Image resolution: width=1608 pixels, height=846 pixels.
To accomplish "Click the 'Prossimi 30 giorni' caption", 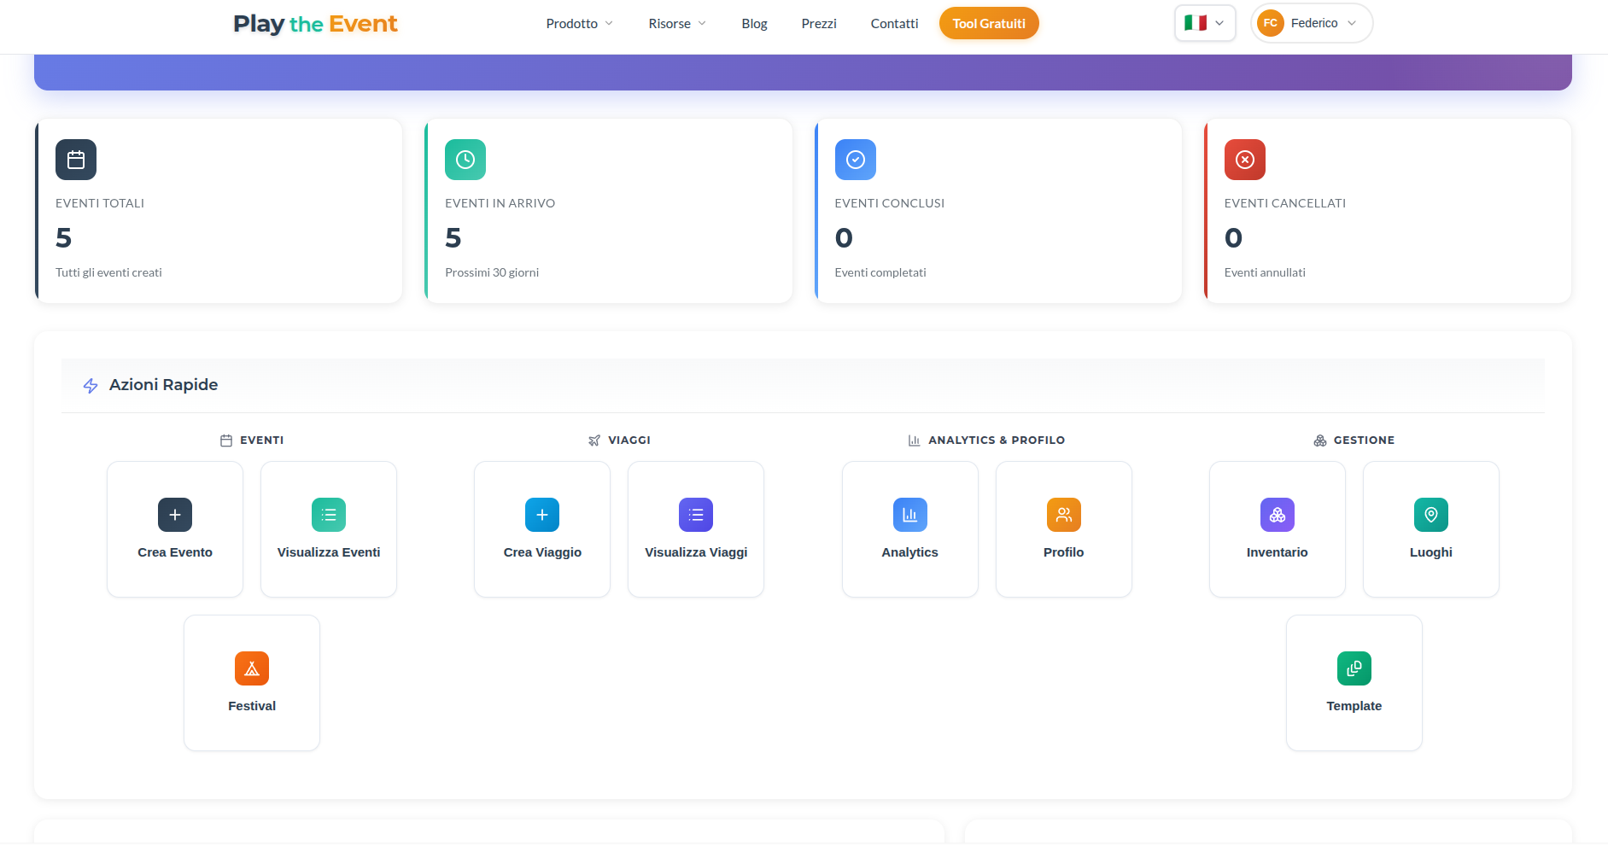I will click(492, 272).
